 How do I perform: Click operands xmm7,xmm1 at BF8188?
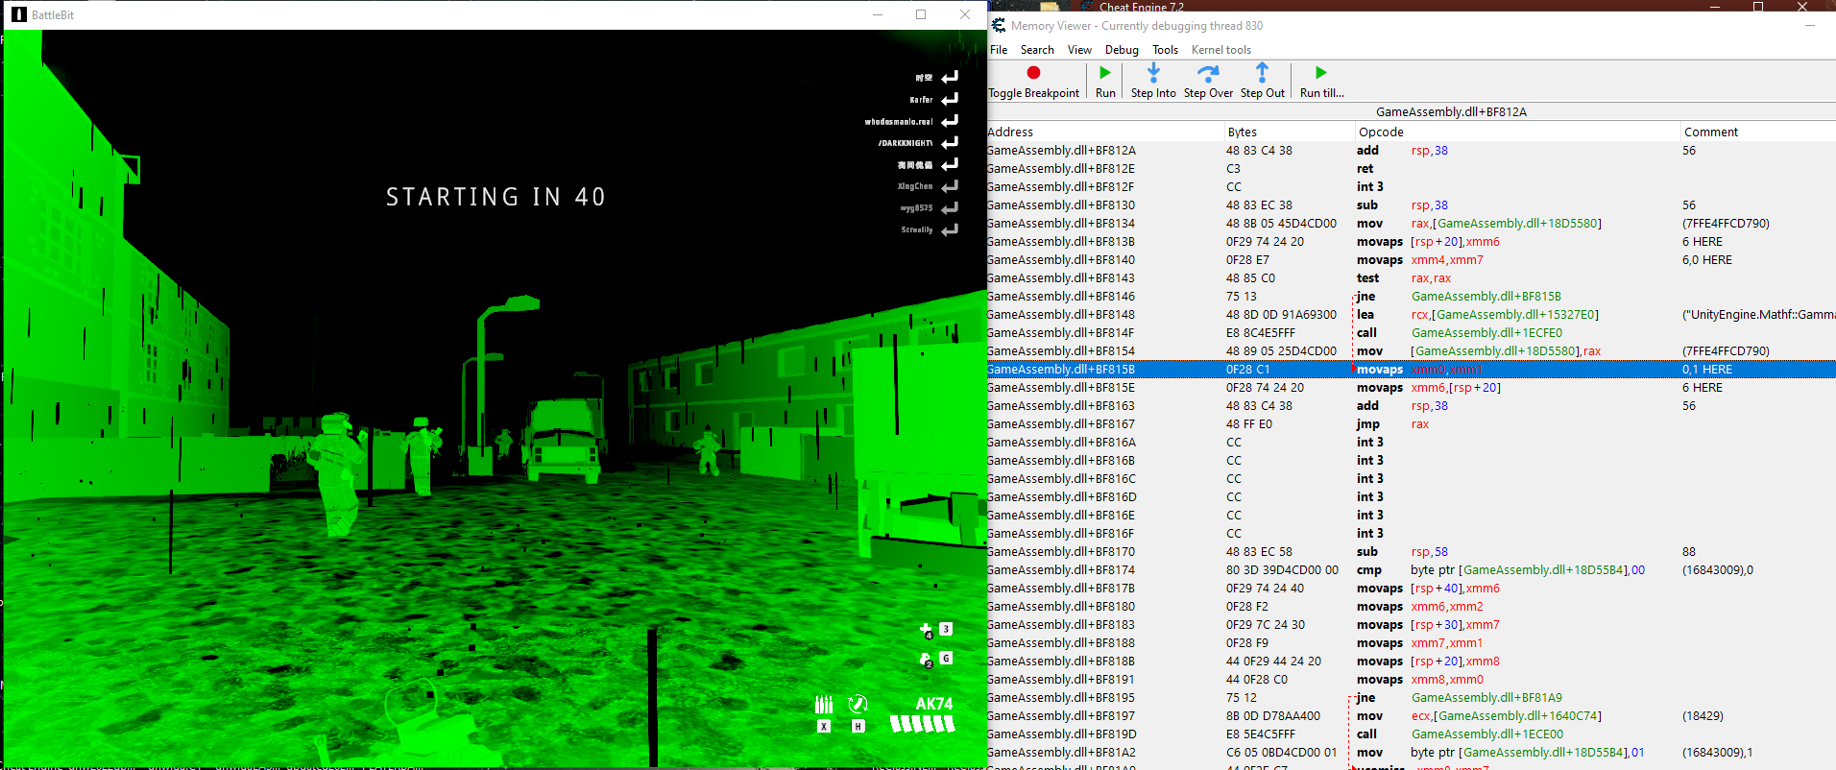pos(1447,643)
